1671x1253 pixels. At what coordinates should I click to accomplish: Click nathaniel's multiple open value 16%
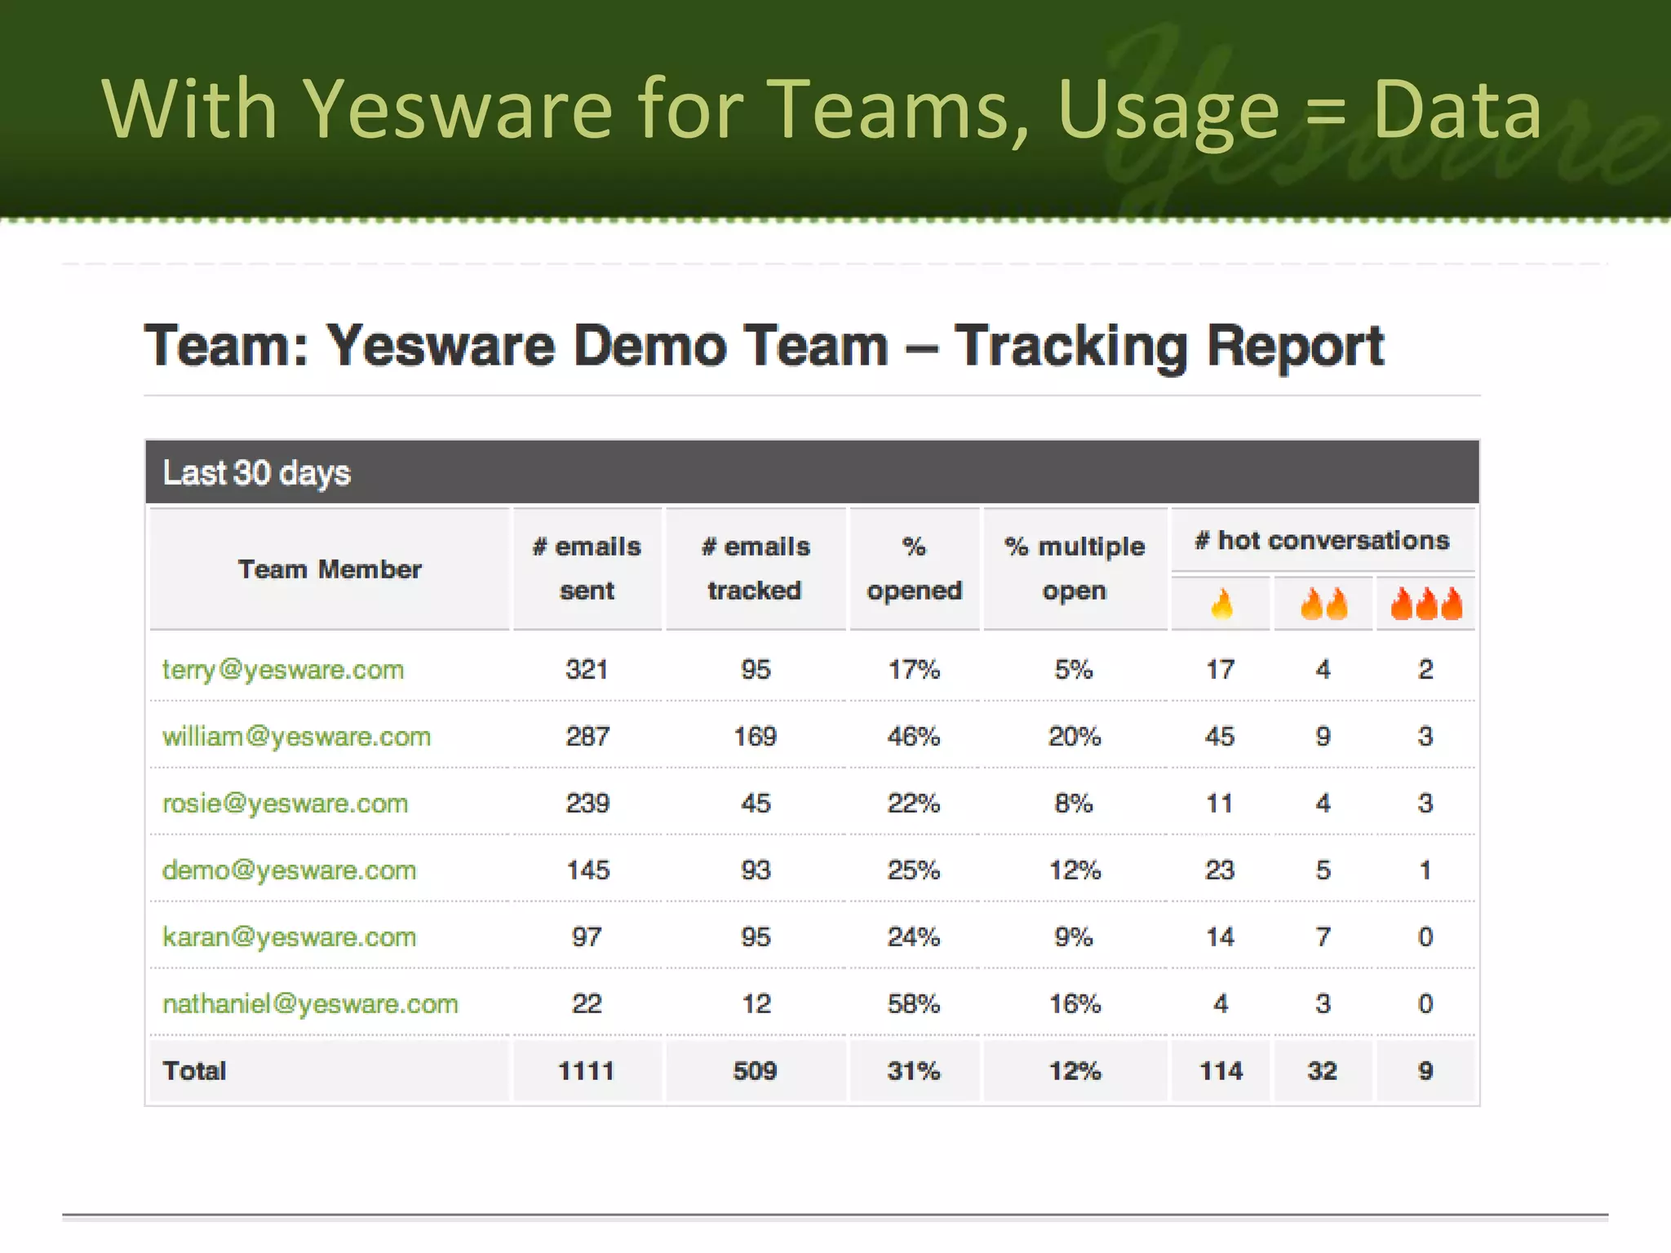tap(1075, 1004)
